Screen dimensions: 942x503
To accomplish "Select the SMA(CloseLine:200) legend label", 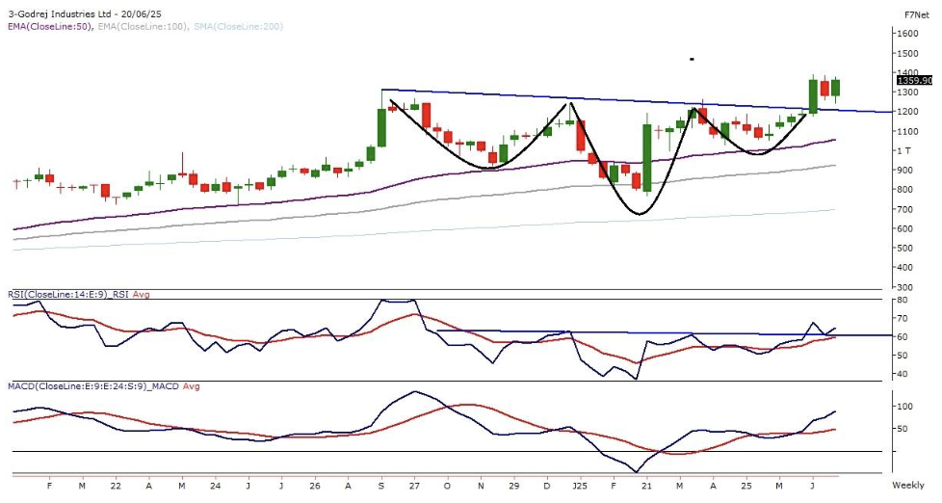I will pyautogui.click(x=239, y=26).
